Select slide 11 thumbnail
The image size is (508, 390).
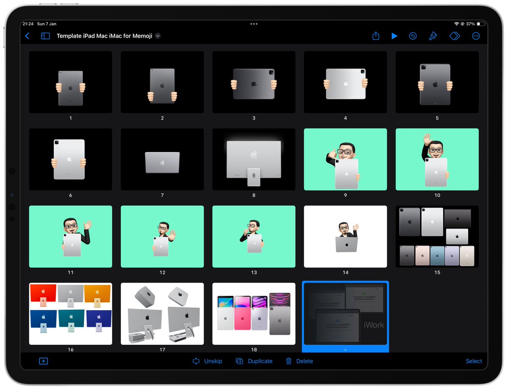pos(71,237)
